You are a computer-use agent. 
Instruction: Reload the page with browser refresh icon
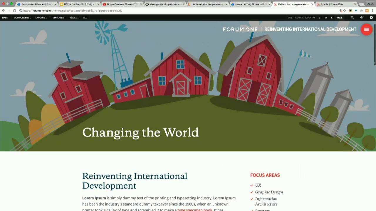(x=14, y=11)
